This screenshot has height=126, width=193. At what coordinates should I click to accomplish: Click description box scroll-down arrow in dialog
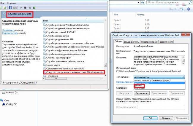(x=183, y=64)
